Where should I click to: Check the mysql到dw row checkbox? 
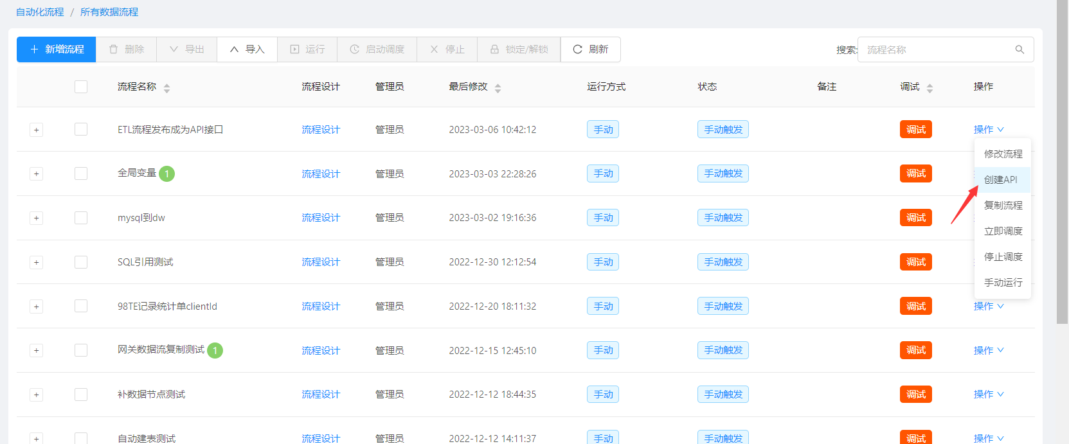coord(81,218)
